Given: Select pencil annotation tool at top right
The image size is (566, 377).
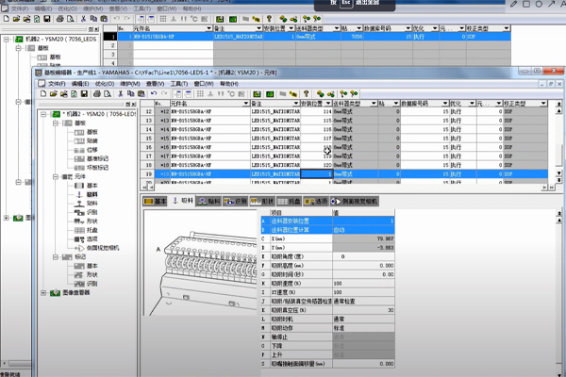Looking at the screenshot, I should (513, 4).
